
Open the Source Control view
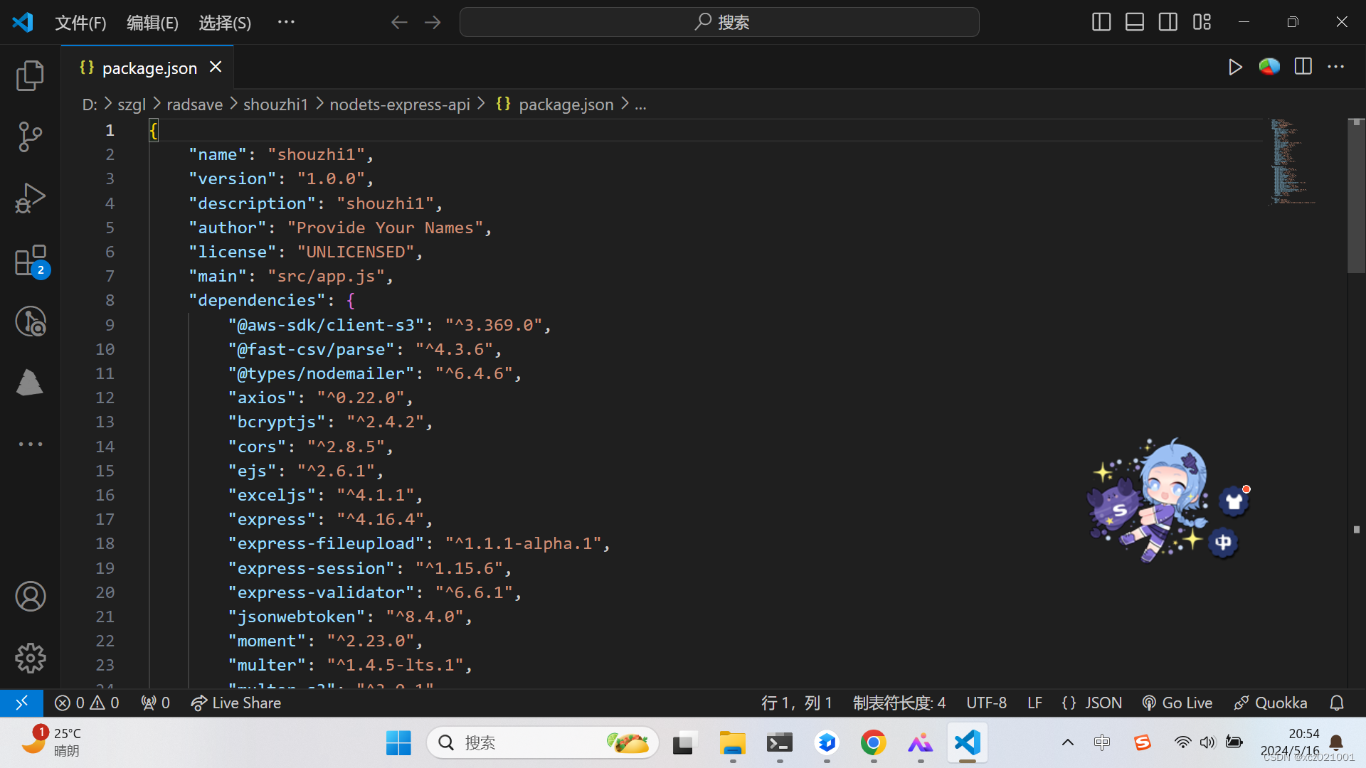30,137
